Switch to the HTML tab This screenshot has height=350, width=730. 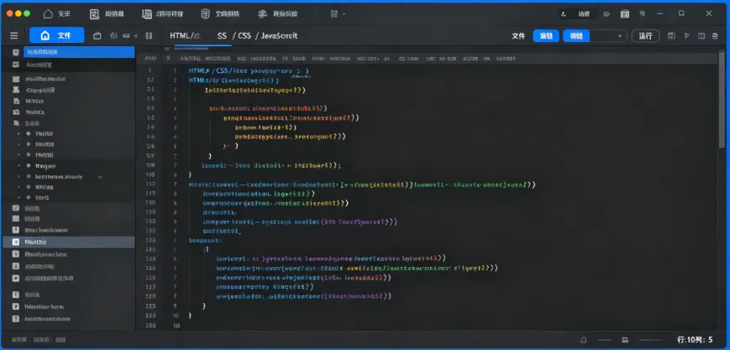click(x=185, y=36)
